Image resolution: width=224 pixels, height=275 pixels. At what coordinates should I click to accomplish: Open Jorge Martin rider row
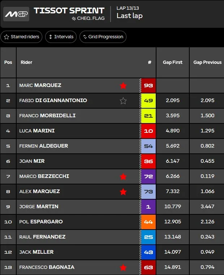coord(112,206)
